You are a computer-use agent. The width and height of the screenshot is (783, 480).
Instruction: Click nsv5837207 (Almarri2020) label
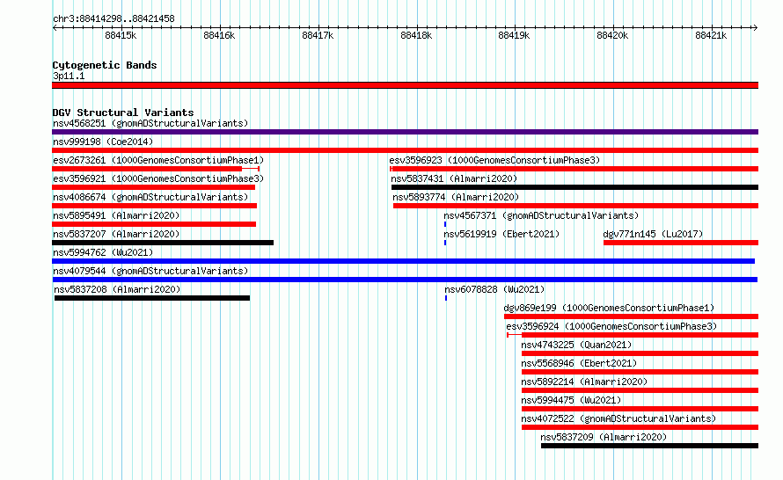pyautogui.click(x=116, y=234)
